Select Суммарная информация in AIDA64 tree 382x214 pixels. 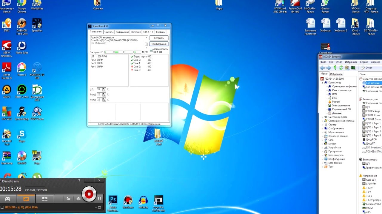(342, 86)
